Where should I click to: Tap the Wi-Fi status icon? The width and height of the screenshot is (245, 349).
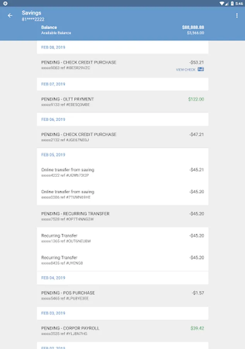(221, 3)
